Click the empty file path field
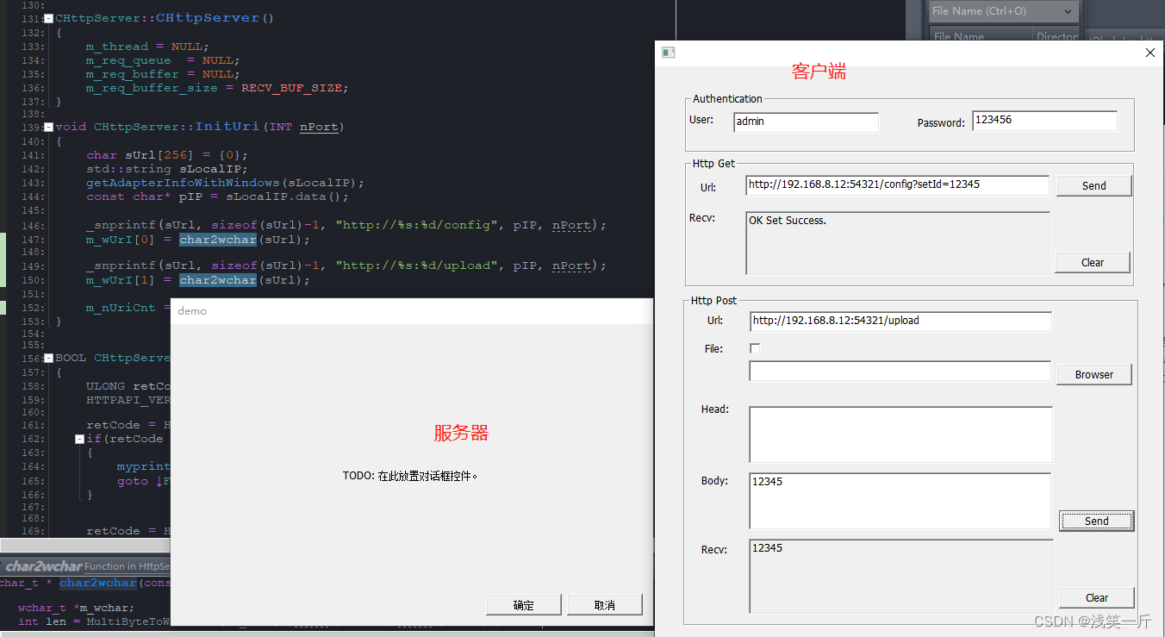Viewport: 1165px width, 637px height. [900, 372]
